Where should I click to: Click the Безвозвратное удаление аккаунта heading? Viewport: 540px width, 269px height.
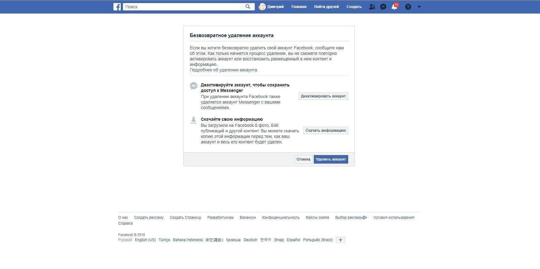(232, 35)
